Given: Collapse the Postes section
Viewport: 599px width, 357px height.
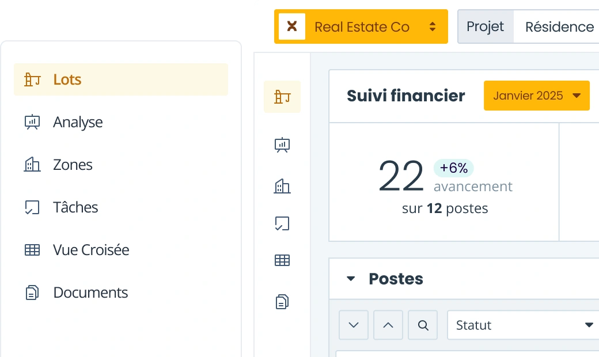Looking at the screenshot, I should (351, 279).
